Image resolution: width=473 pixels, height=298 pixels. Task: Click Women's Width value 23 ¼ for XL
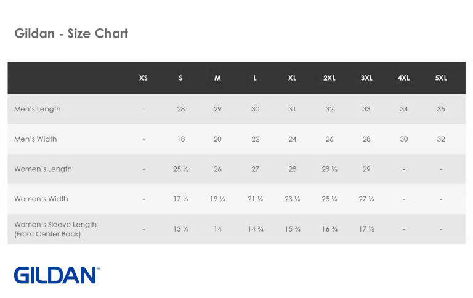click(x=293, y=199)
